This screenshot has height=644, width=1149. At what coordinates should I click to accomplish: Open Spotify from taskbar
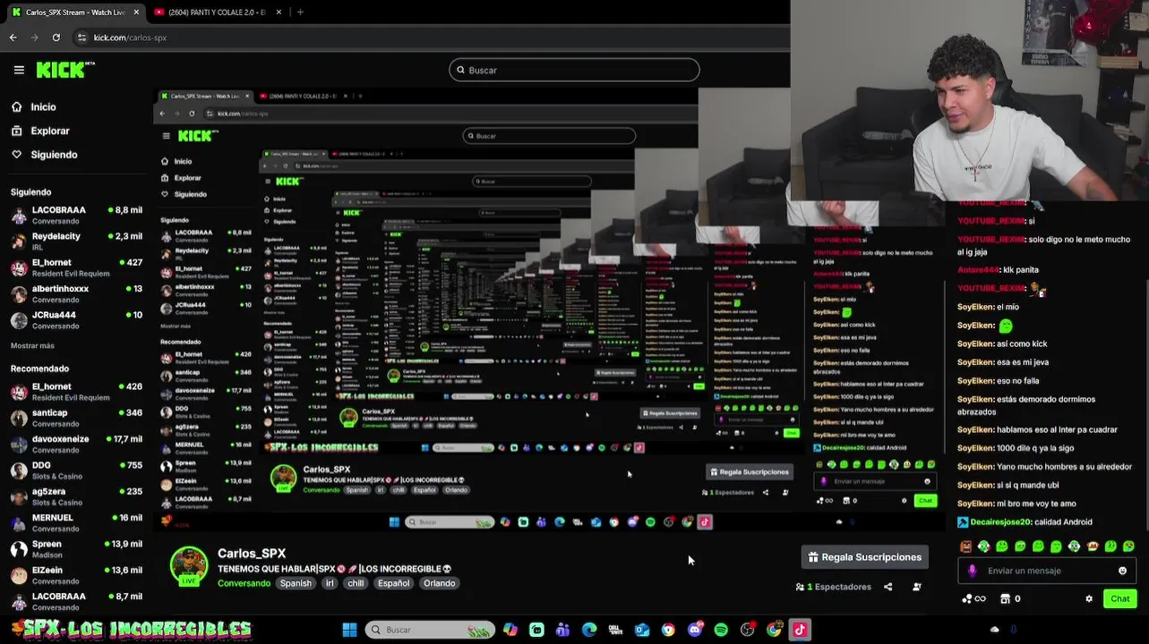tap(721, 630)
